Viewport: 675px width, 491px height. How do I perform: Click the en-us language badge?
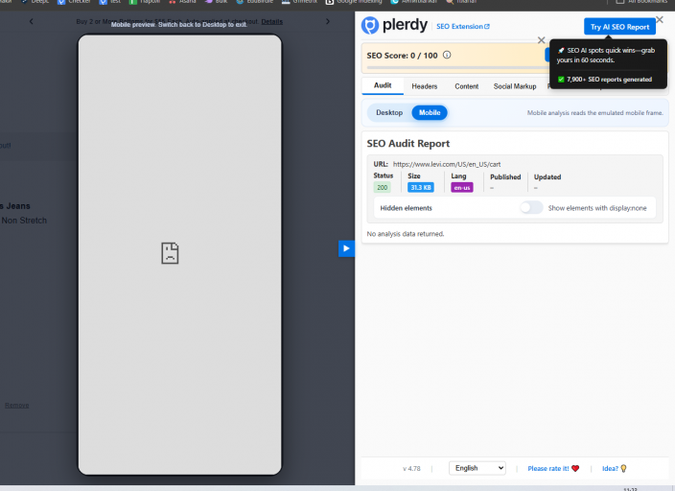(462, 187)
